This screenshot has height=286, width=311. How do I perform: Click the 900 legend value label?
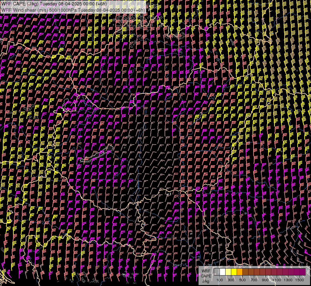[x=265, y=280]
